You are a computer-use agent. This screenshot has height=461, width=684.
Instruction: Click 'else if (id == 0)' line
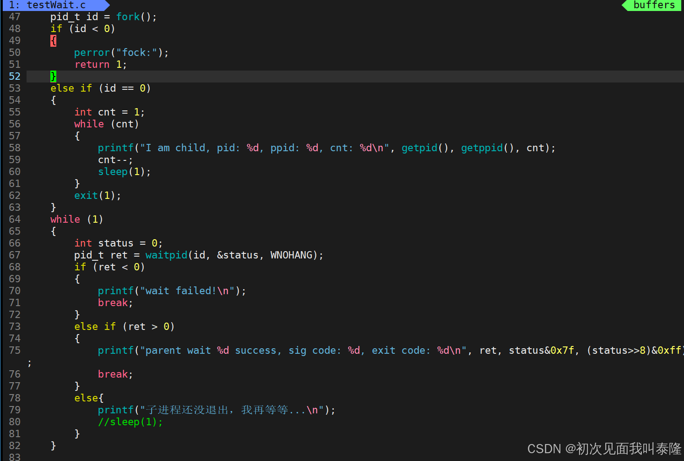pos(101,88)
